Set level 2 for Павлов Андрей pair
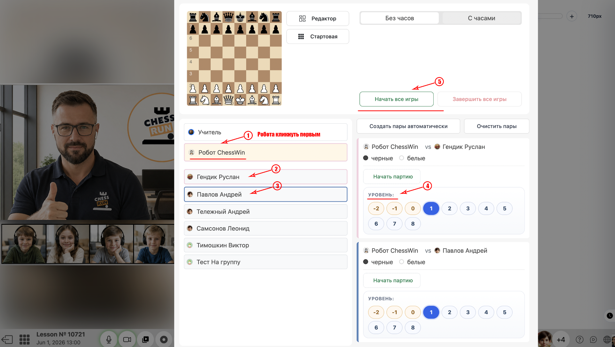This screenshot has width=615, height=347. click(449, 312)
